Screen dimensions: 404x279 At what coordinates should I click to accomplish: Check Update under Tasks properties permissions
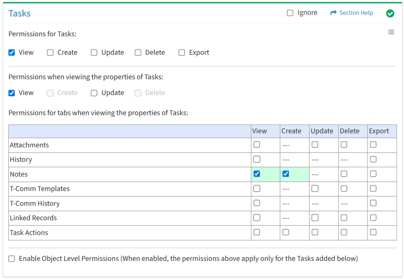pos(94,93)
